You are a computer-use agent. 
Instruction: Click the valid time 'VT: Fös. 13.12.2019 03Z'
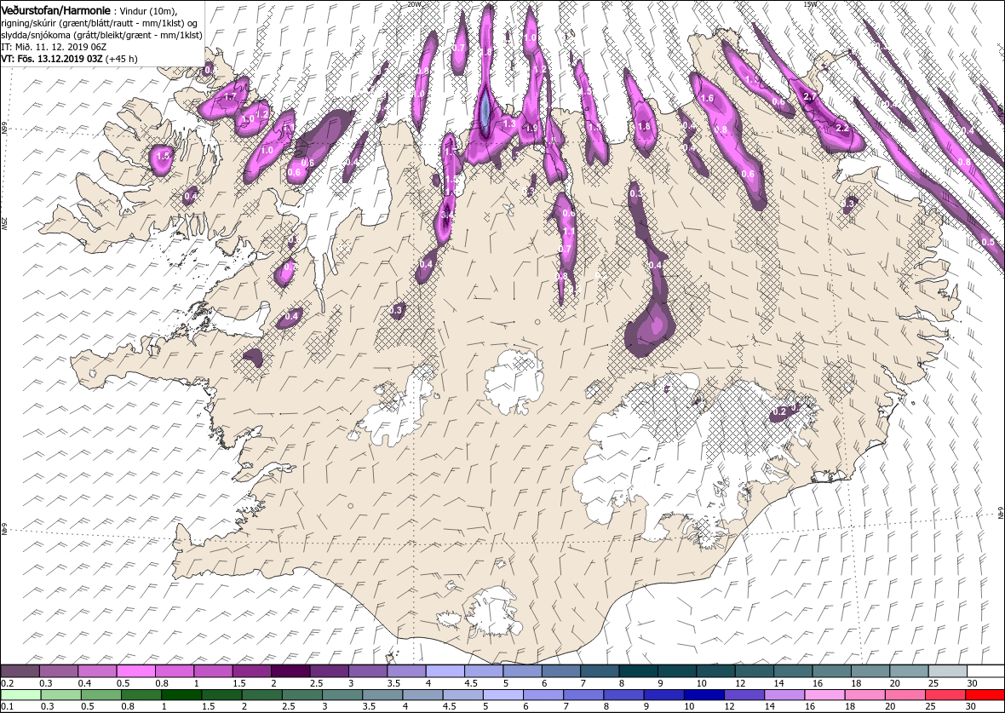[52, 58]
